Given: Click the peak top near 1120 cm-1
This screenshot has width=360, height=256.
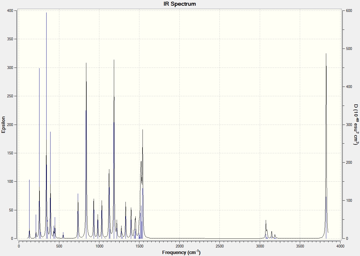Looking at the screenshot, I should tap(109, 169).
